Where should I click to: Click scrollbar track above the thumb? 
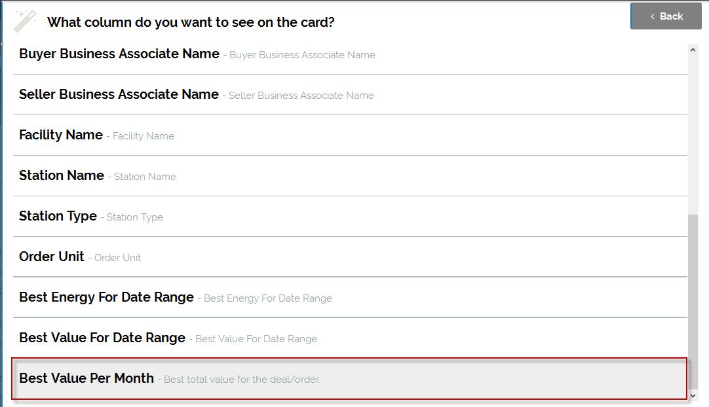coord(693,131)
